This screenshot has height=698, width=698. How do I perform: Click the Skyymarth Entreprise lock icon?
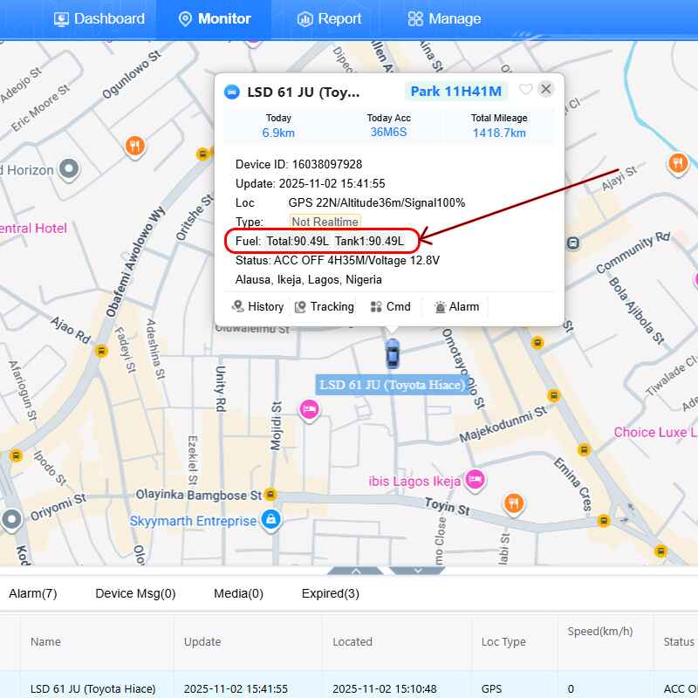[270, 520]
